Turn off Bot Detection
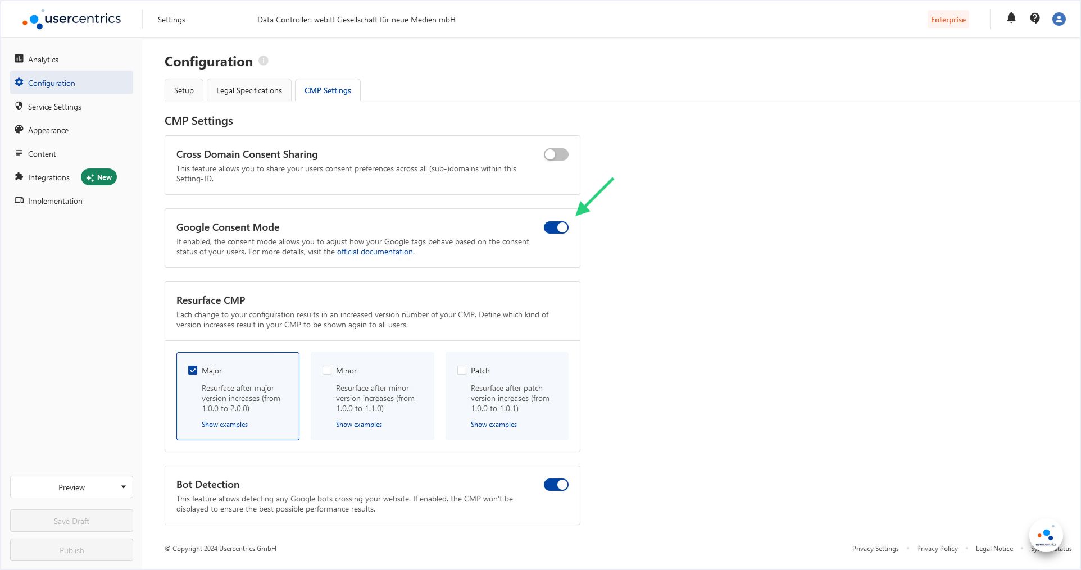Viewport: 1081px width, 570px height. point(556,484)
